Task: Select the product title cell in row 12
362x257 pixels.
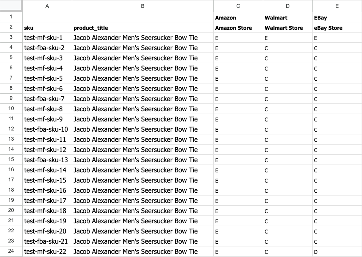Action: point(143,129)
